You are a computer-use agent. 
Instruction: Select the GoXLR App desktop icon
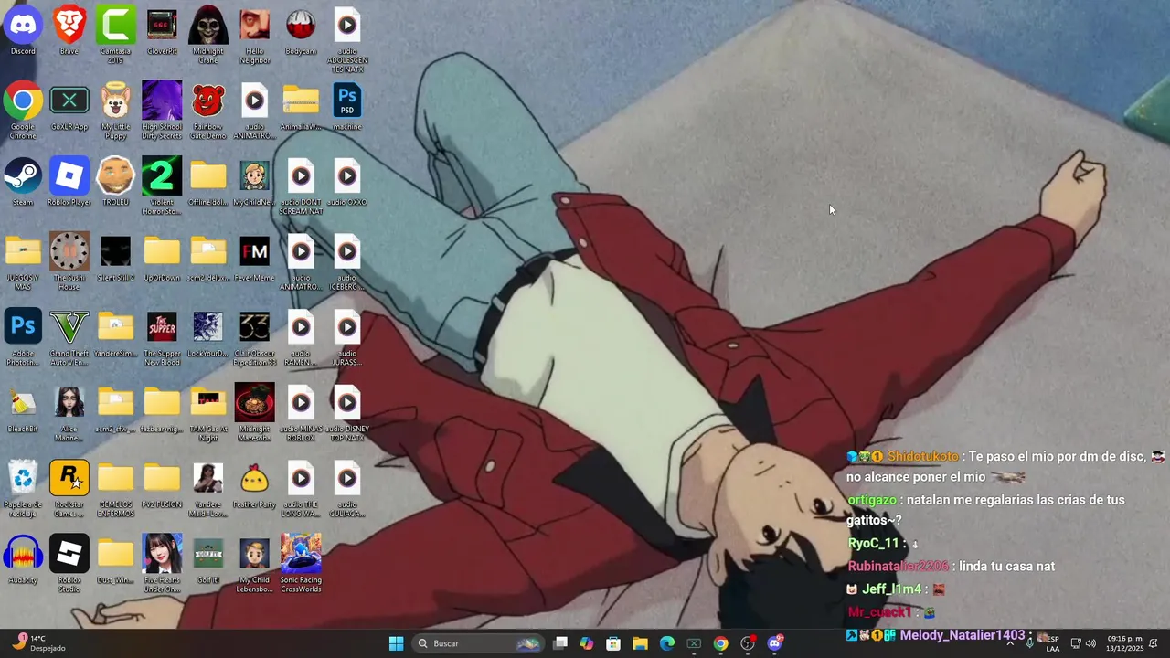(69, 107)
